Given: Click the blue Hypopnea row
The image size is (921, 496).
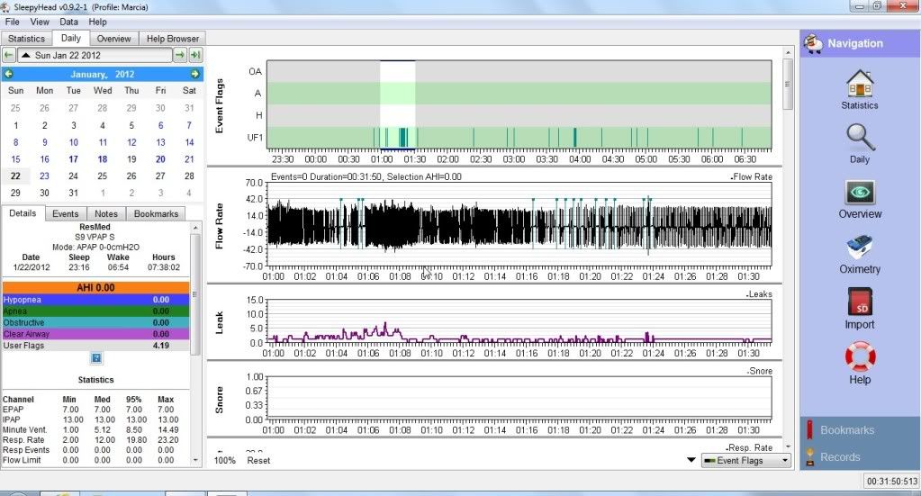Looking at the screenshot, I should tap(95, 300).
